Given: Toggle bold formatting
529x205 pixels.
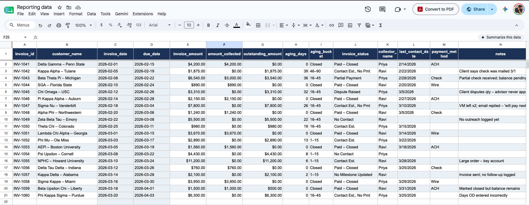Looking at the screenshot, I should tap(209, 25).
